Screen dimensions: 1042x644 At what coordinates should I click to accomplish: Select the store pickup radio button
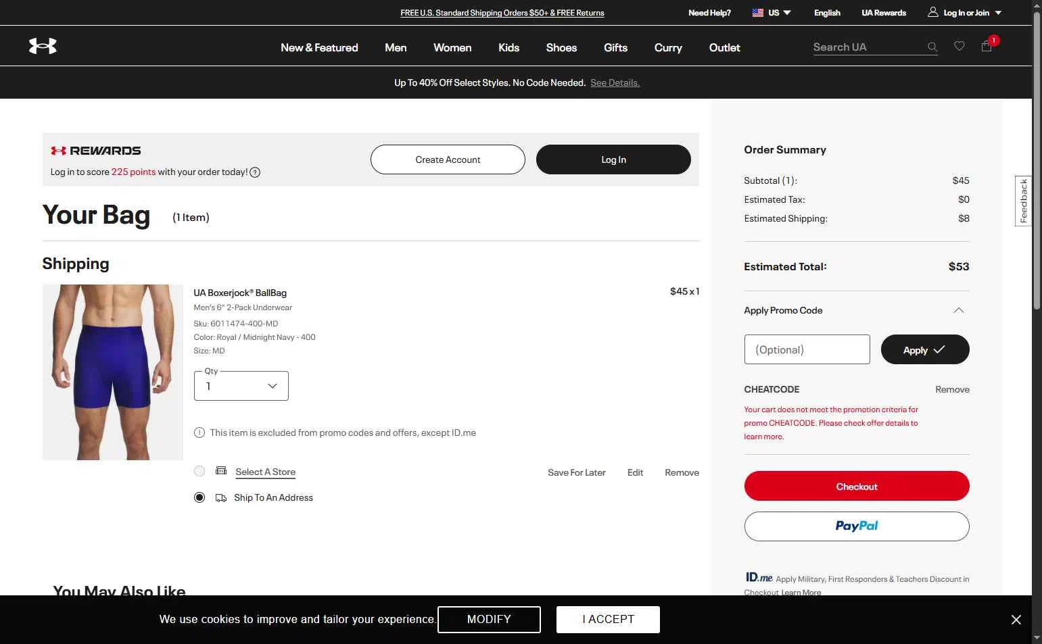tap(199, 471)
